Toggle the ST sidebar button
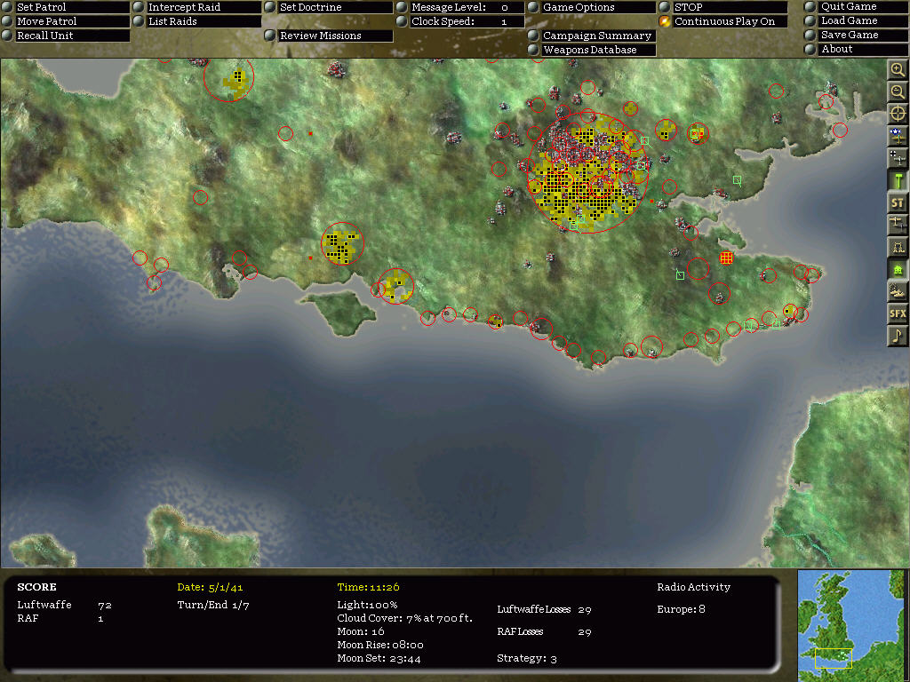 (898, 203)
